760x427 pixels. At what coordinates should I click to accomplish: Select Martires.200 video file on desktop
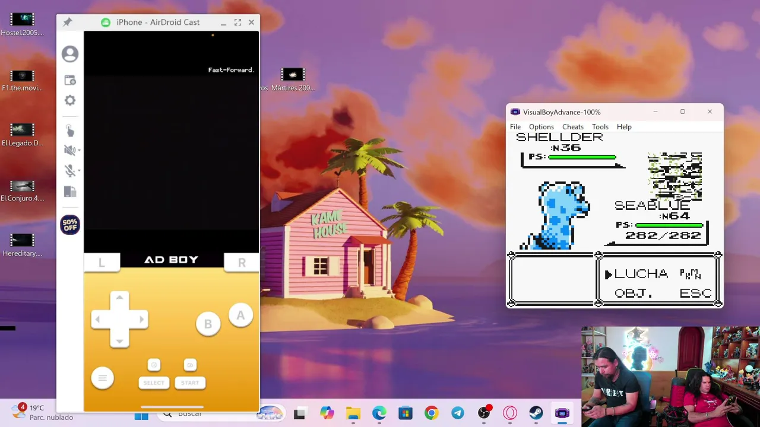click(x=293, y=80)
